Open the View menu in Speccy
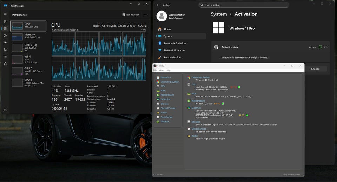Image resolution: width=337 pixels, height=182 pixels. click(161, 70)
